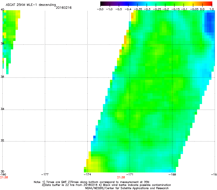Screen dimensions: 217x190
Task: Click latitude label 40
Action: click(2, 10)
